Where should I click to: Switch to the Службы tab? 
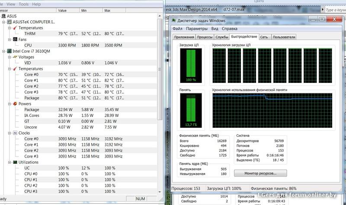point(222,37)
